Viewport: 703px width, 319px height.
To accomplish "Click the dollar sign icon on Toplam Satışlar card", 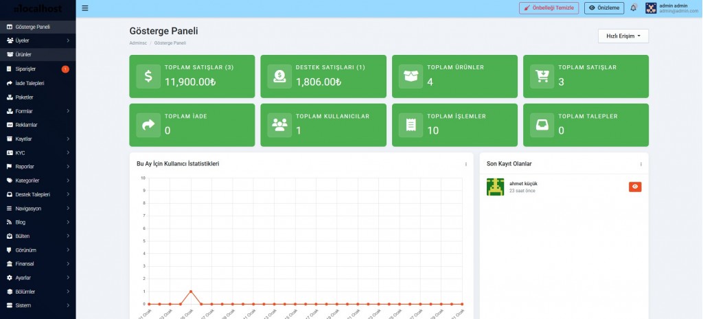I will (x=148, y=75).
